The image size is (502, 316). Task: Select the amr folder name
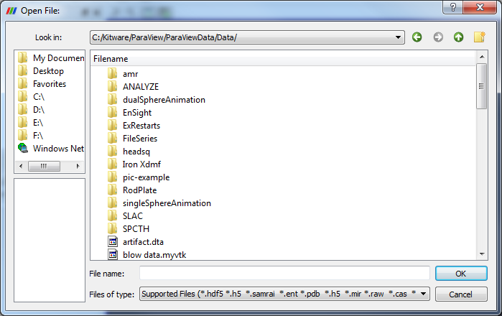point(130,74)
